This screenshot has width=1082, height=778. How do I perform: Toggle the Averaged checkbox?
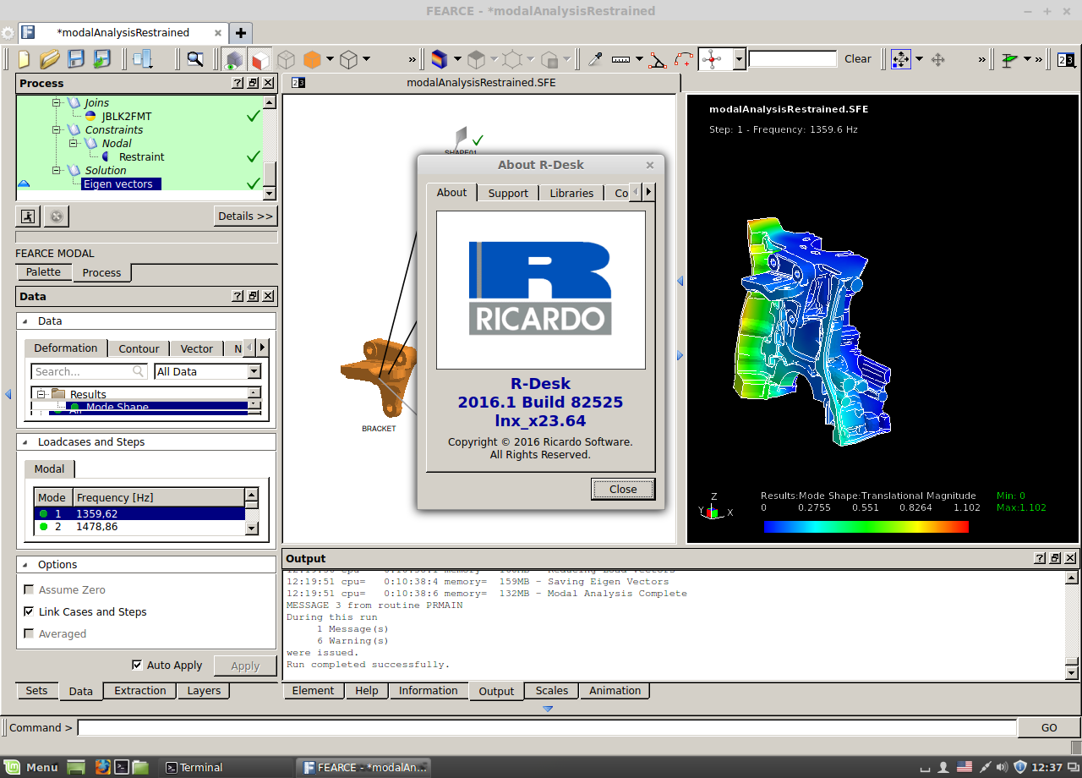point(29,633)
